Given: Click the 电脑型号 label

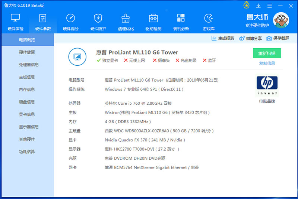Looking at the screenshot, I should click(x=76, y=80).
